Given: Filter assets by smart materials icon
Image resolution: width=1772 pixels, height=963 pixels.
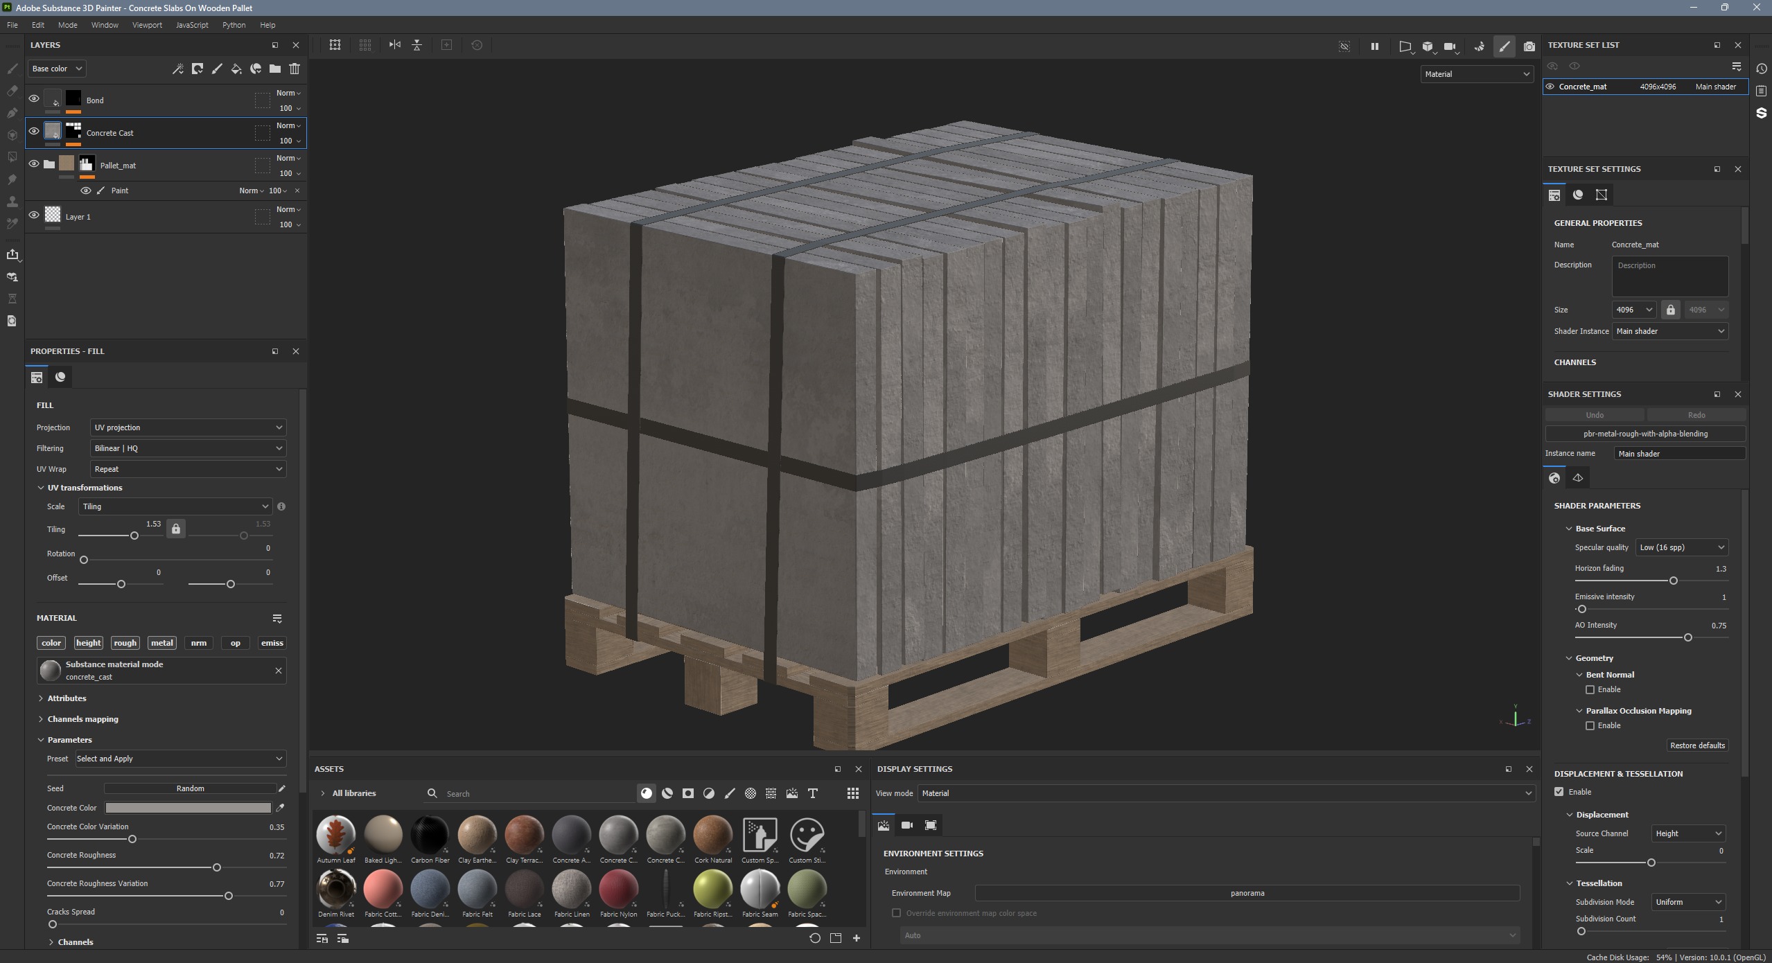Looking at the screenshot, I should pos(667,793).
